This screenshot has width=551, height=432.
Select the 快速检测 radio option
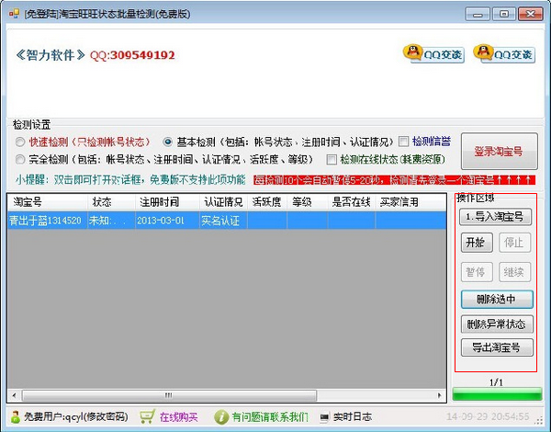pos(21,142)
